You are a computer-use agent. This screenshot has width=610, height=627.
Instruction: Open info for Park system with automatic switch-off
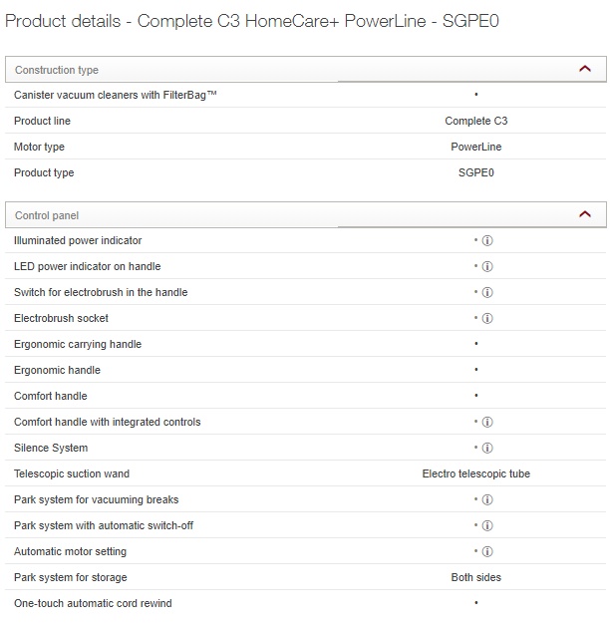(487, 526)
